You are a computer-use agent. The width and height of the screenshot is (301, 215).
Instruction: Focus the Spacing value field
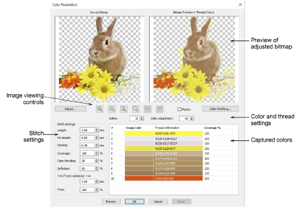(x=87, y=145)
